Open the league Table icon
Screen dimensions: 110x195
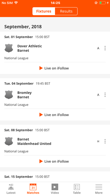77,187
